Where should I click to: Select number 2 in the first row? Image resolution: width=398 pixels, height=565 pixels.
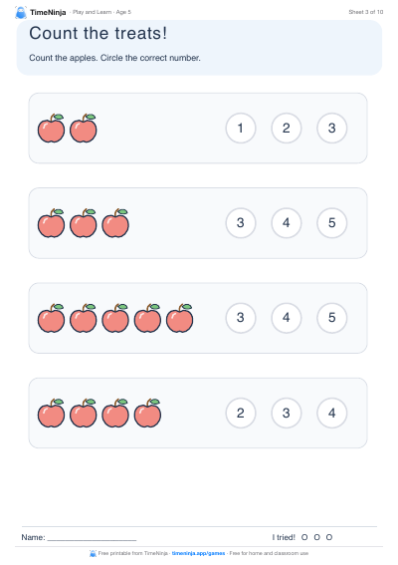coord(287,128)
